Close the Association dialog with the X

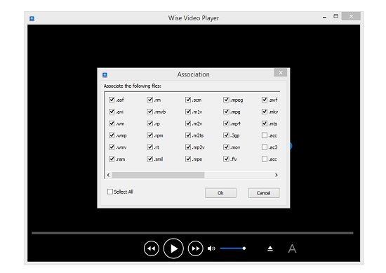coord(281,72)
